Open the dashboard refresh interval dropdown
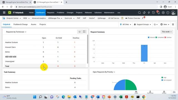The width and height of the screenshot is (178, 100). click(x=155, y=24)
